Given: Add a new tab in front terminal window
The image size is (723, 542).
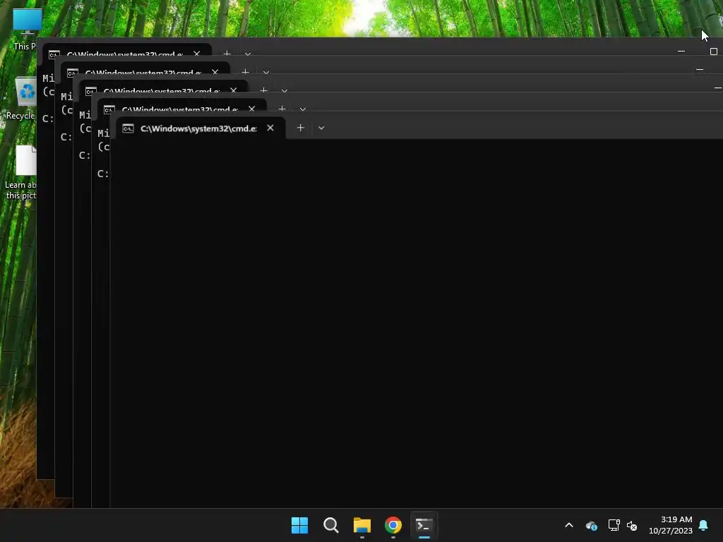Looking at the screenshot, I should pyautogui.click(x=301, y=128).
